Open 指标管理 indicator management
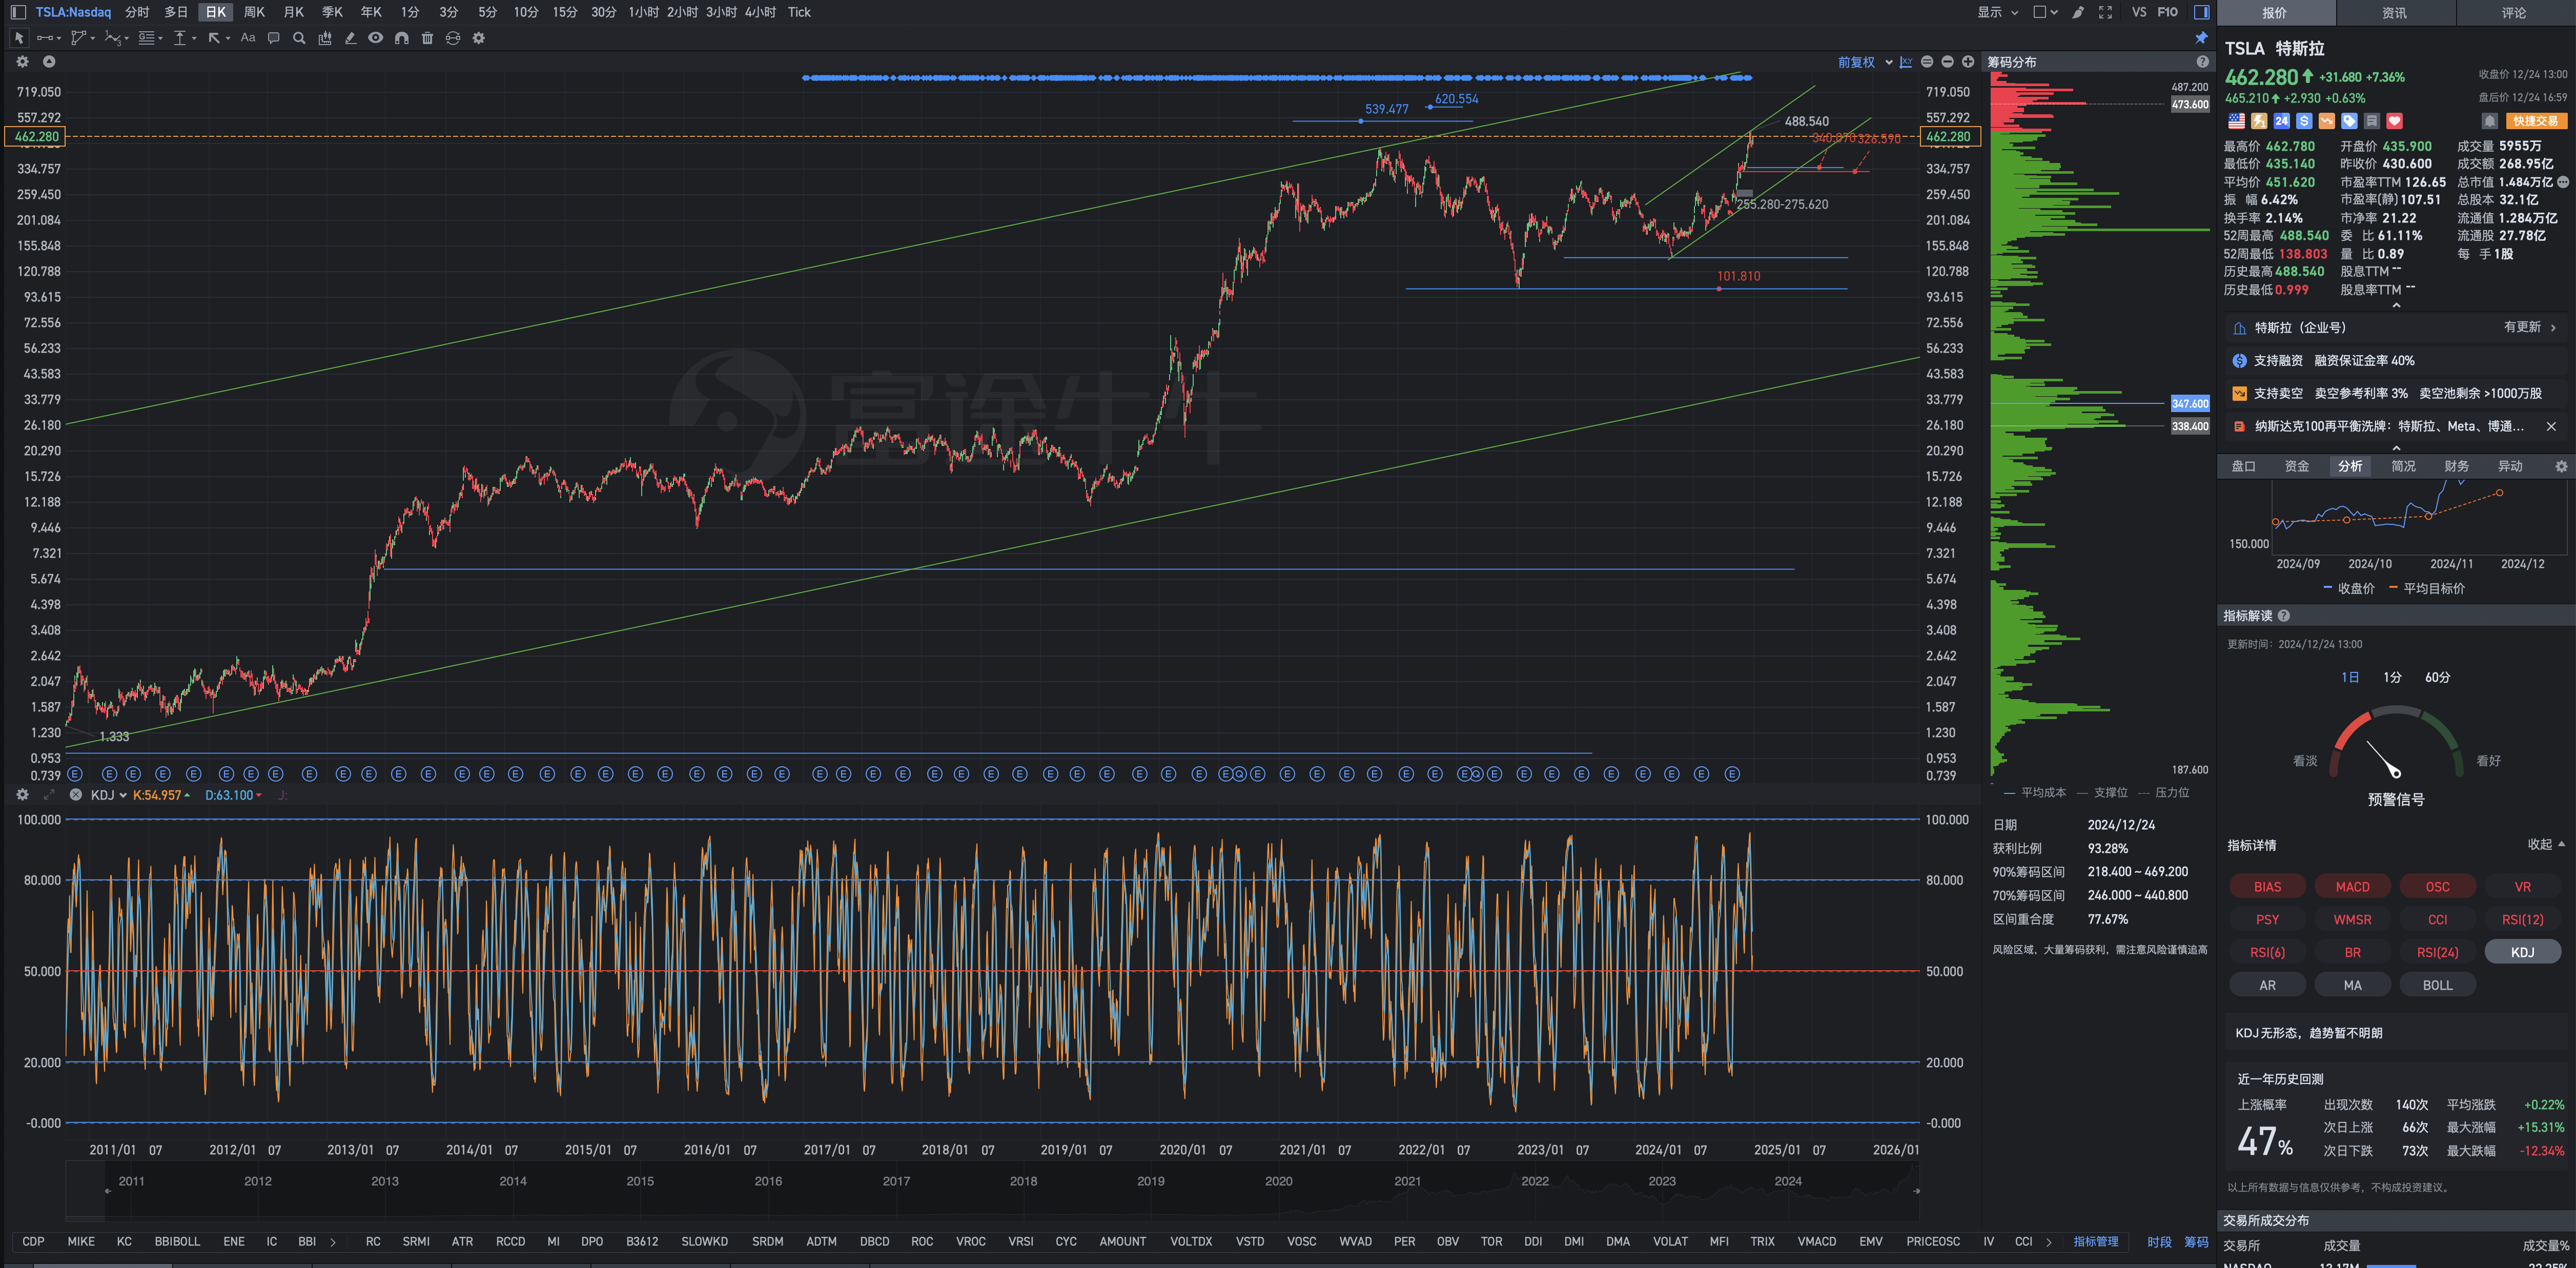Screen dimensions: 2576x1268 click(2096, 1242)
